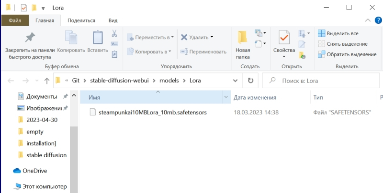
Task: Click the Up one level arrow
Action: pos(47,81)
